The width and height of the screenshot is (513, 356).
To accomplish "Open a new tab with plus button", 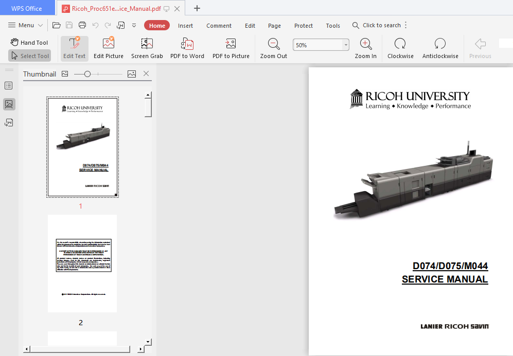I will click(x=197, y=9).
